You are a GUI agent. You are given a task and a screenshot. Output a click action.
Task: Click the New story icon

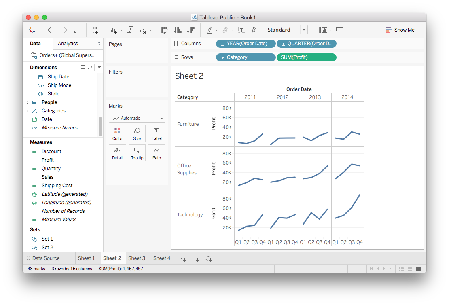(209, 258)
